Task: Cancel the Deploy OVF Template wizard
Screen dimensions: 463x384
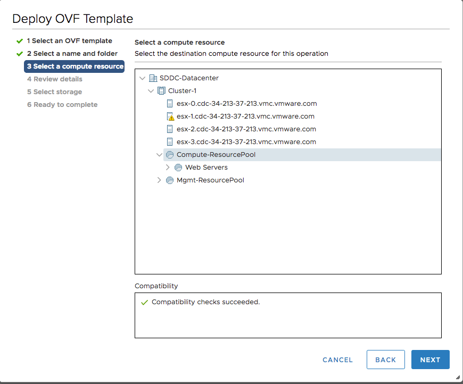Action: point(337,360)
